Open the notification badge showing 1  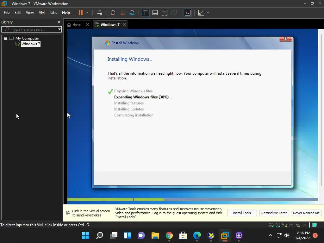pos(315,235)
